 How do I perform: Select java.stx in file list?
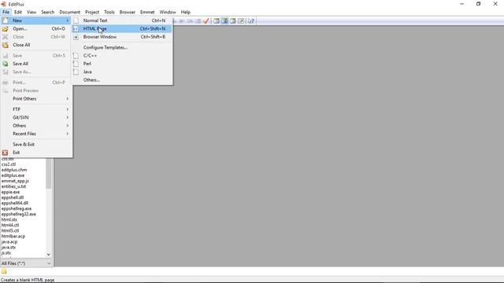pos(9,248)
